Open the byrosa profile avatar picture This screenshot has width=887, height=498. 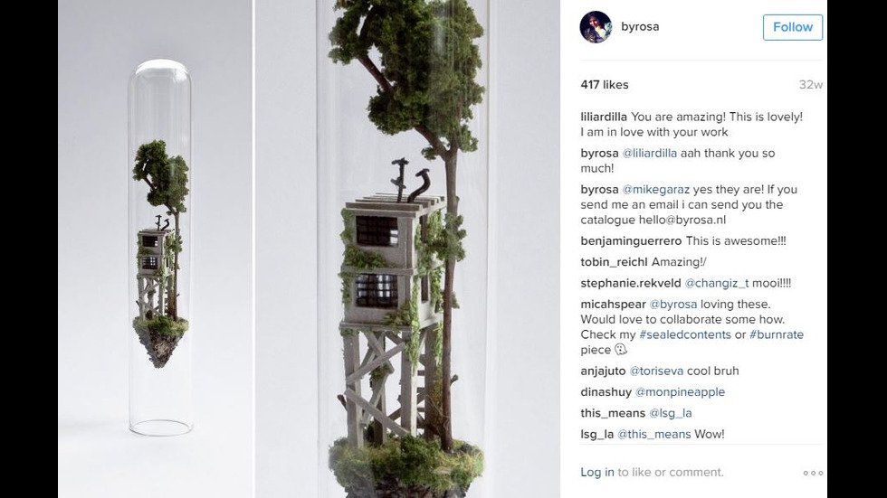coord(596,26)
